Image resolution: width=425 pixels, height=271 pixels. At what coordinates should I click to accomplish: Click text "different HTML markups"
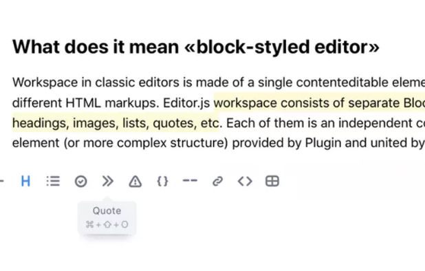pyautogui.click(x=86, y=103)
